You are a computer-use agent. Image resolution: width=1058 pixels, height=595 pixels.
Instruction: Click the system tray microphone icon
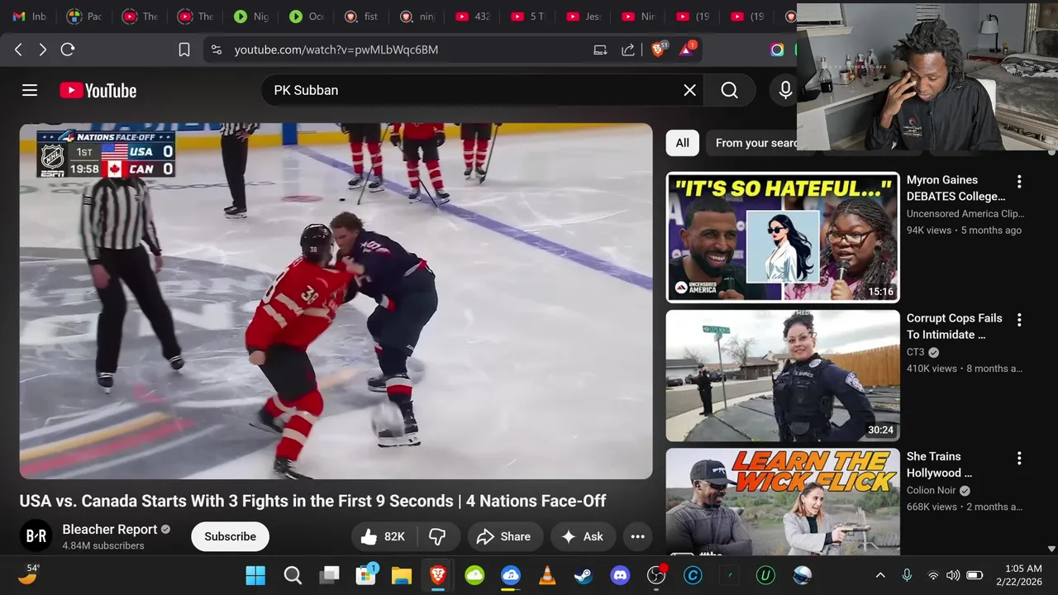[907, 575]
